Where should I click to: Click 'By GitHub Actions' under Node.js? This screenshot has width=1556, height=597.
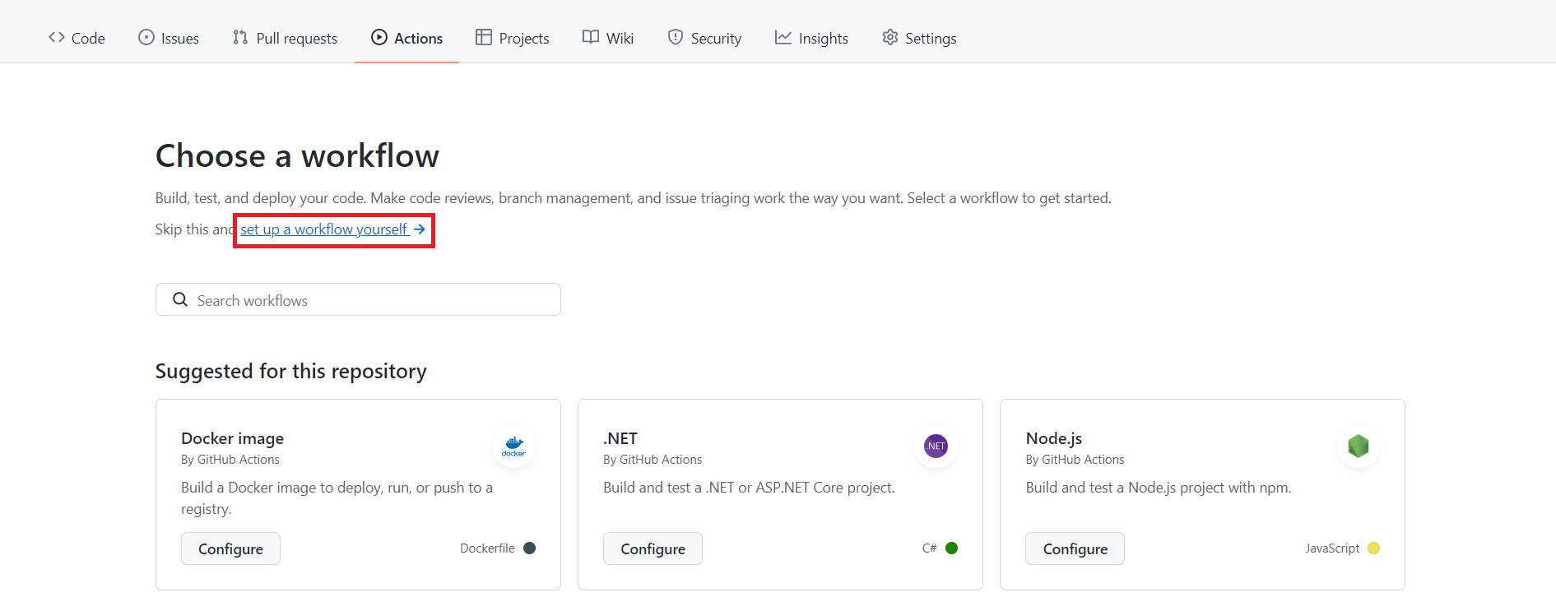(1075, 460)
